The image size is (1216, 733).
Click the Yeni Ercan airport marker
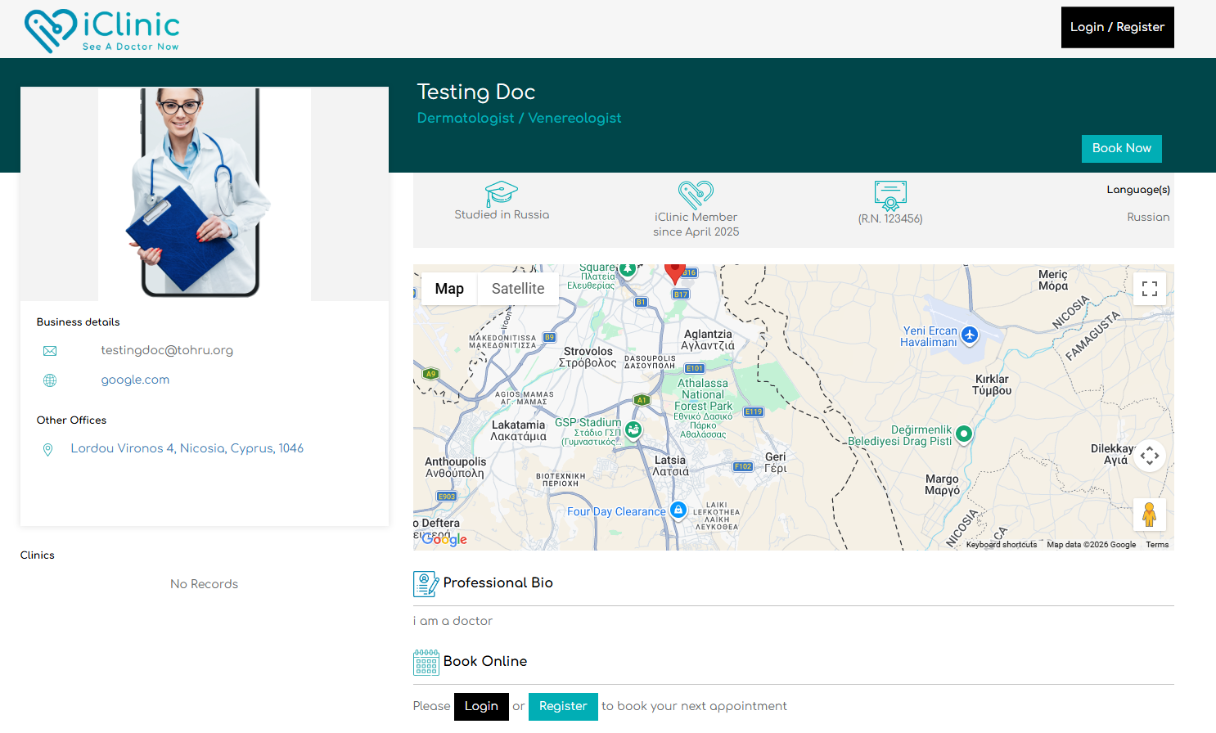coord(970,335)
